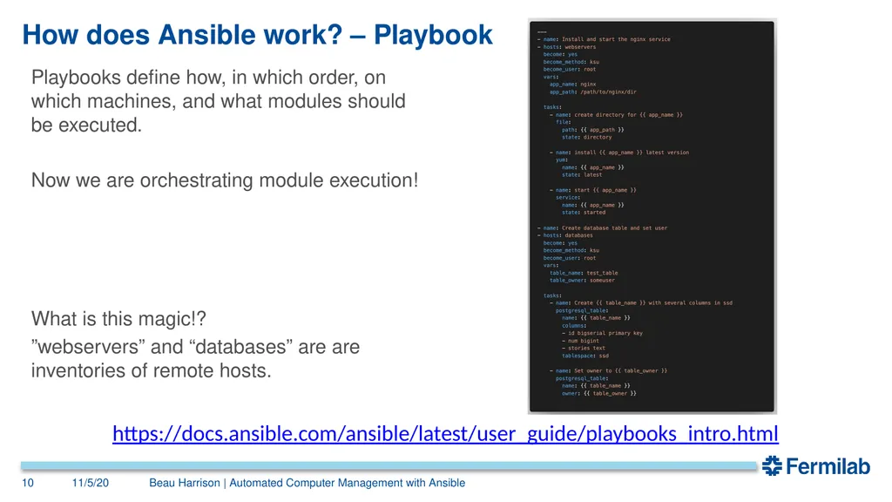Click code line "app_path: /path/to/nginx/dir"
Image resolution: width=892 pixels, height=502 pixels.
click(x=592, y=92)
